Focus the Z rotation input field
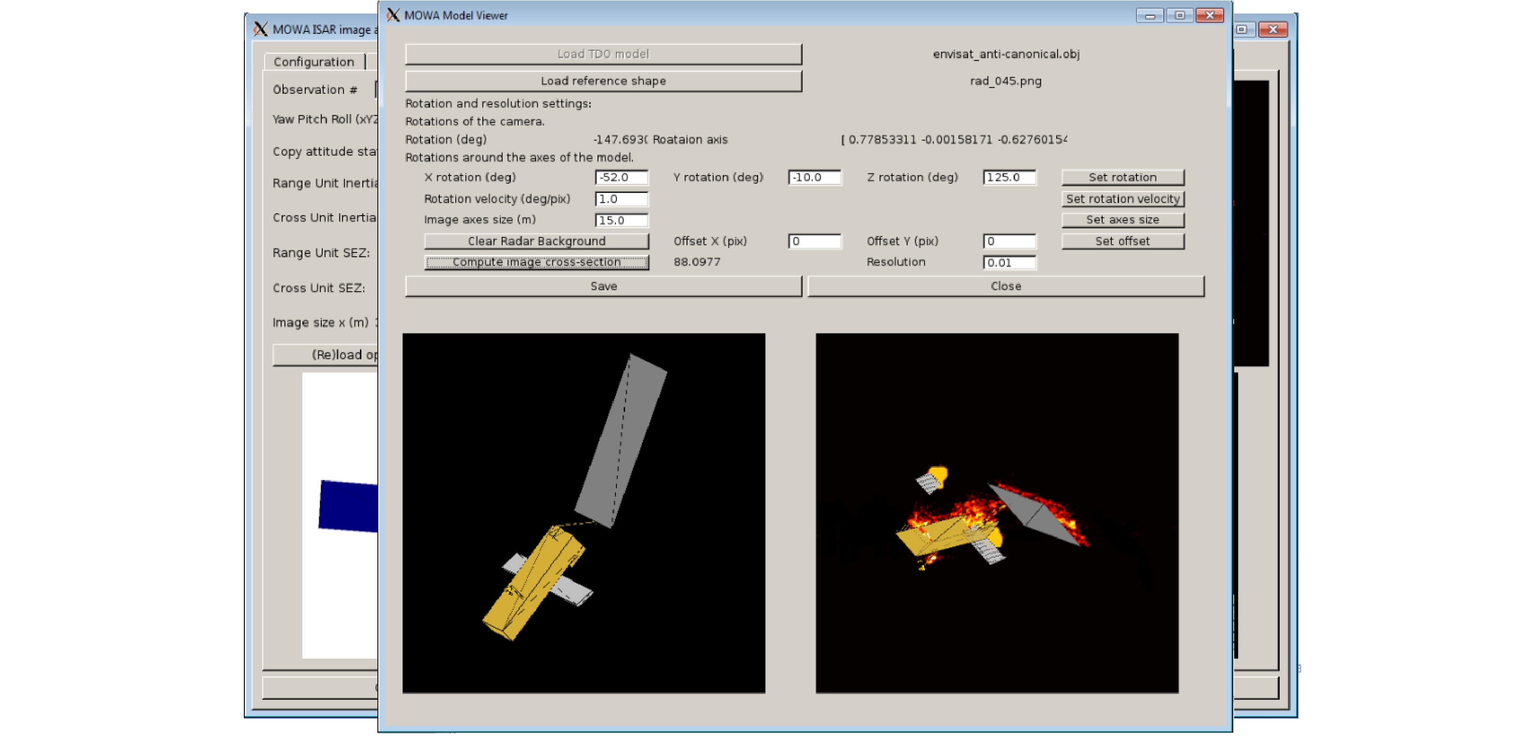 pos(1009,177)
